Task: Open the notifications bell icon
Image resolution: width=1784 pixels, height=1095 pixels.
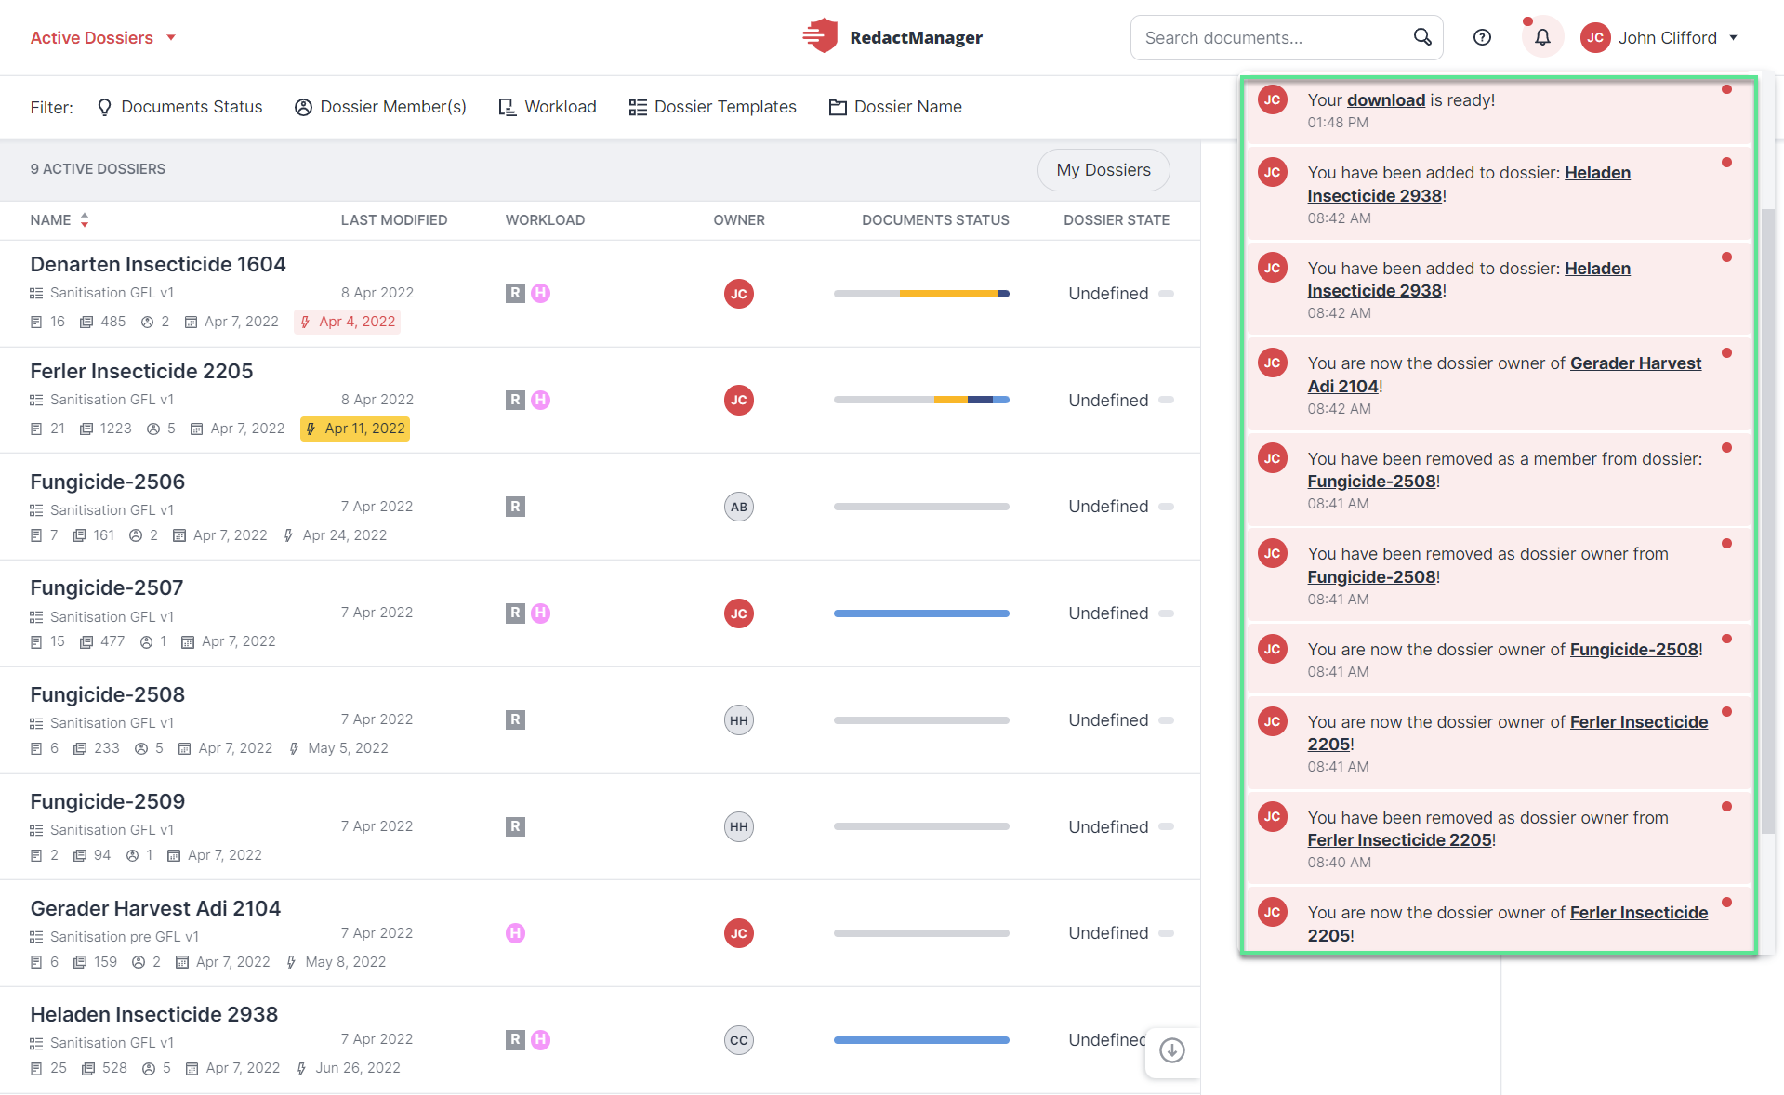Action: (1542, 37)
